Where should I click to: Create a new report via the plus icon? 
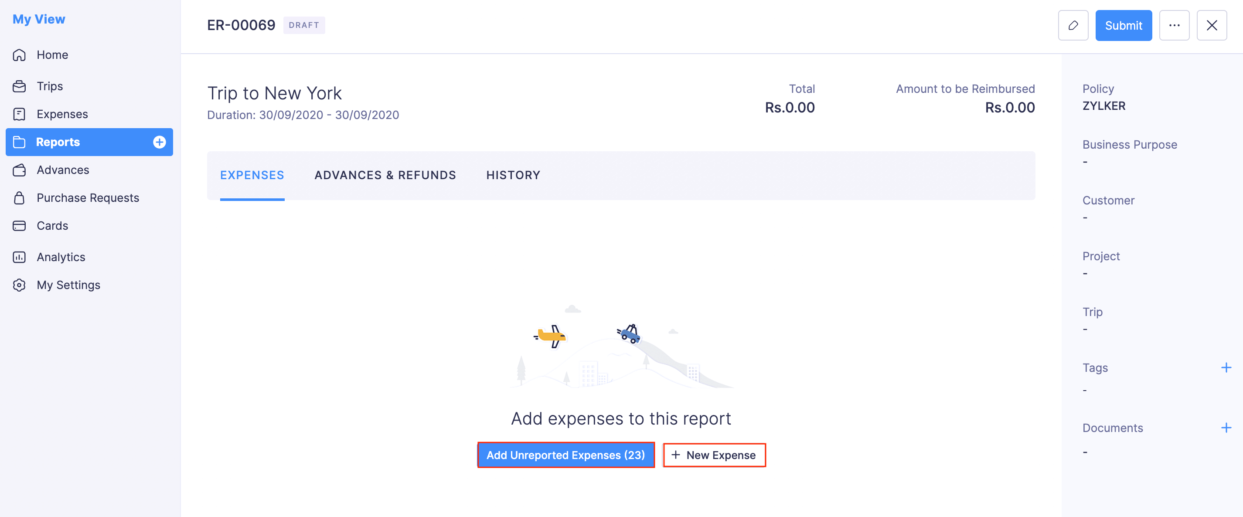click(159, 142)
